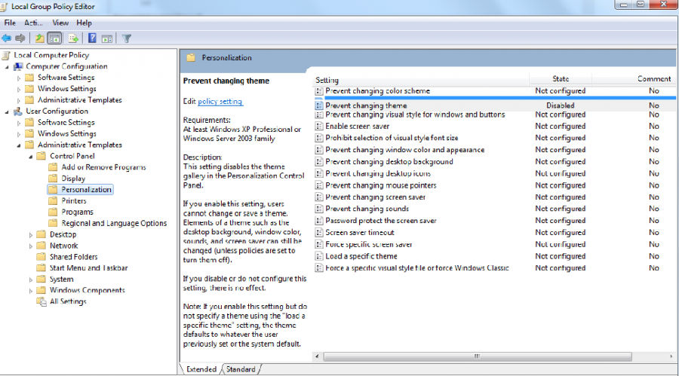Click the Forward arrow in toolbar
The width and height of the screenshot is (679, 376).
[x=20, y=38]
